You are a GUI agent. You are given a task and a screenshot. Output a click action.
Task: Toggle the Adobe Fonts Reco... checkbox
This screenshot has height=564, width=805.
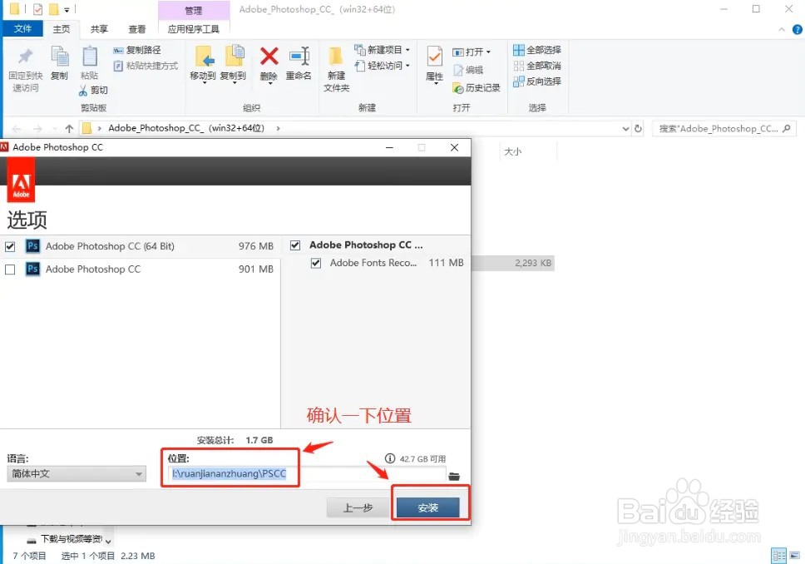(x=316, y=263)
